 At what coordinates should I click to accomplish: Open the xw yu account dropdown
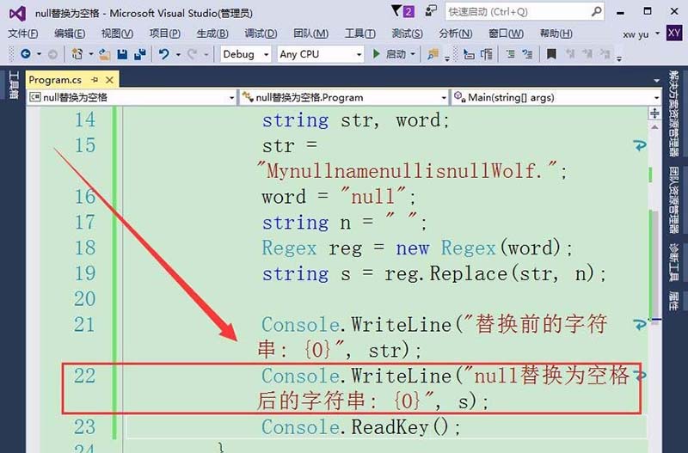point(657,34)
